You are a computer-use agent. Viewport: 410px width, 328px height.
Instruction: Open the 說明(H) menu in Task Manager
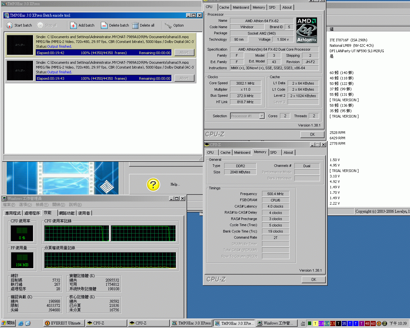click(x=75, y=205)
